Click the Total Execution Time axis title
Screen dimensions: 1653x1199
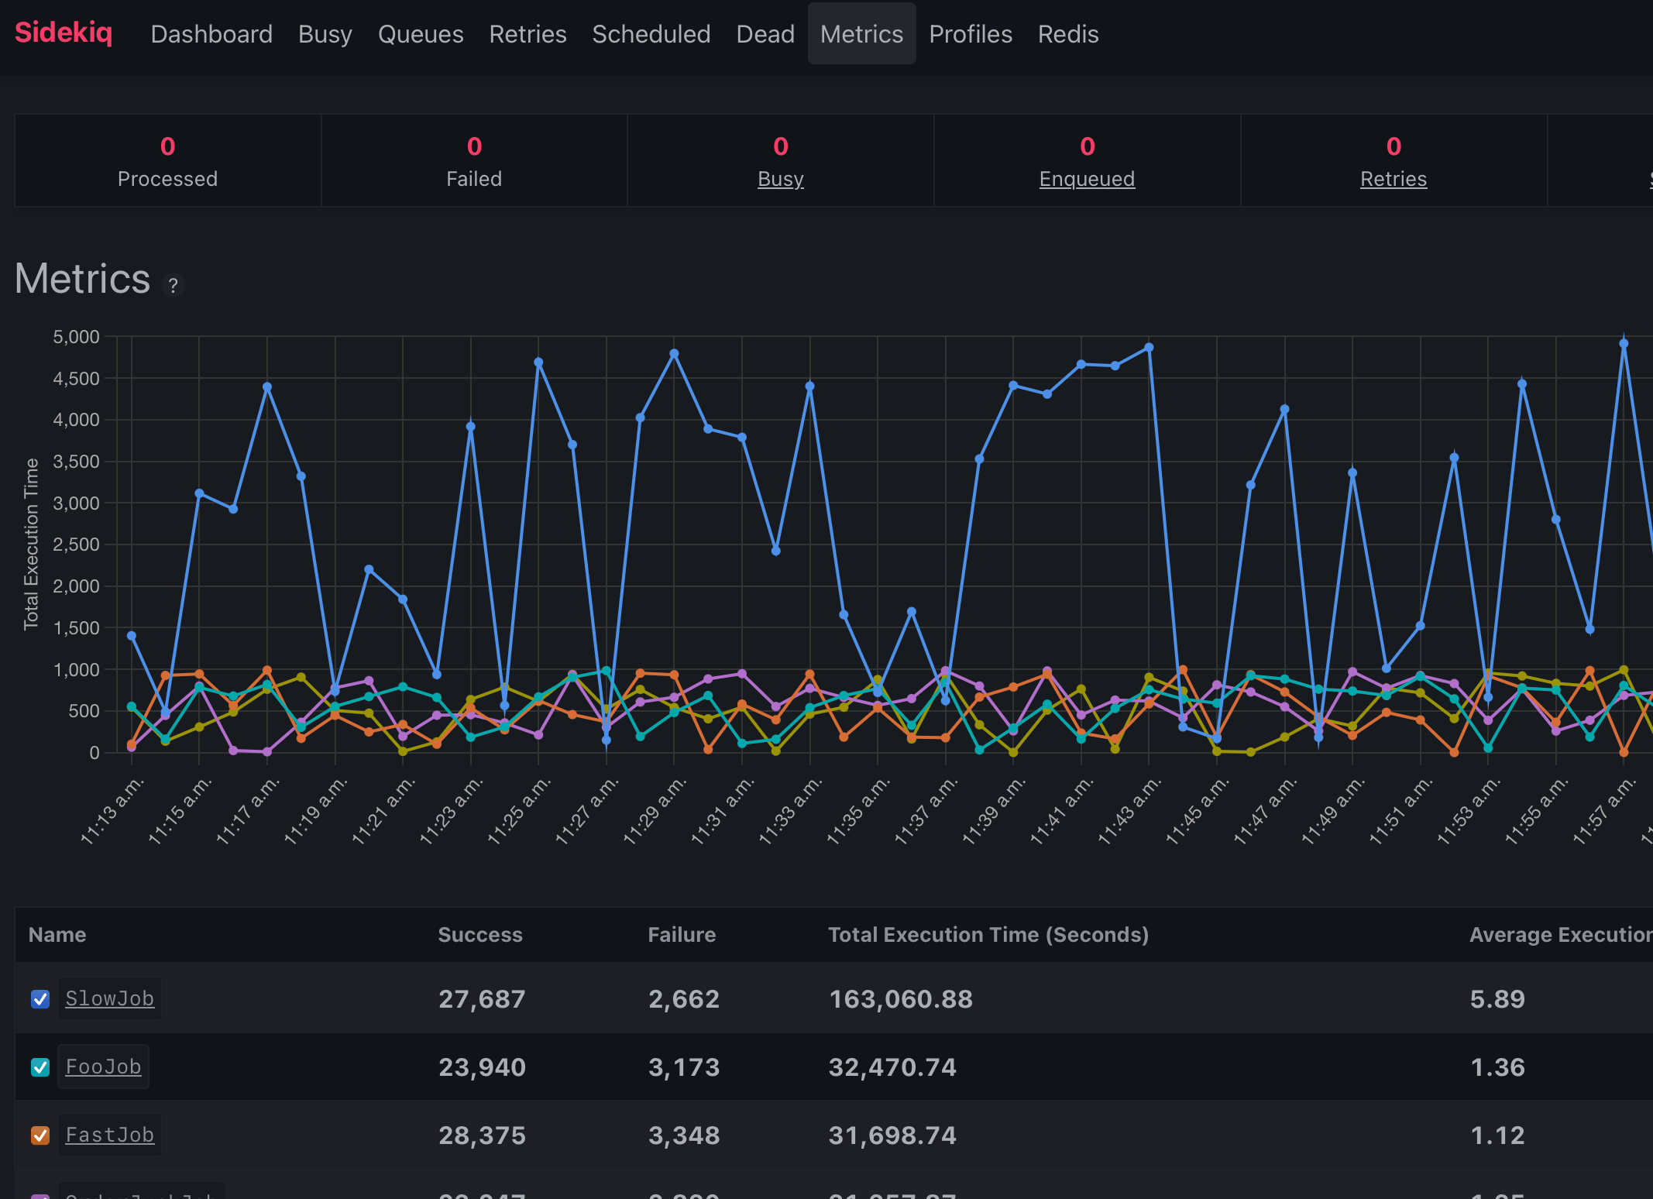[31, 544]
